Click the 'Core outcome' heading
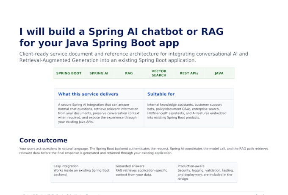 coord(43,140)
